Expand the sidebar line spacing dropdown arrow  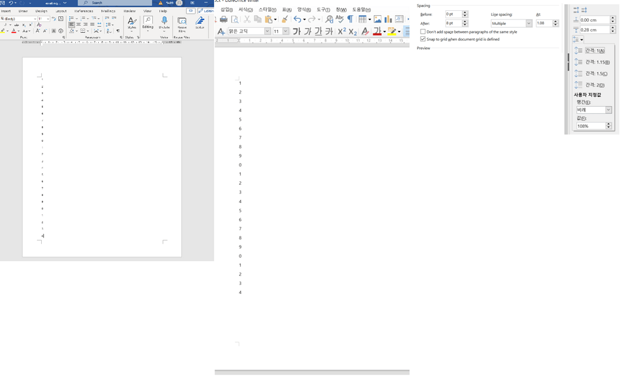581,39
